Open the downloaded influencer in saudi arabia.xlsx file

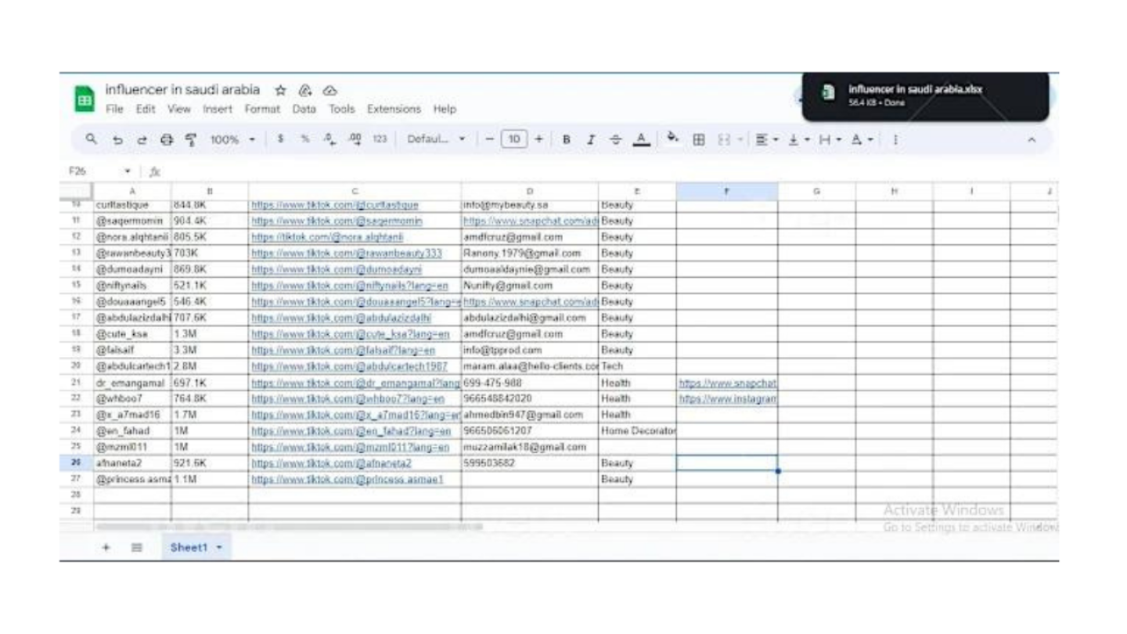click(916, 89)
